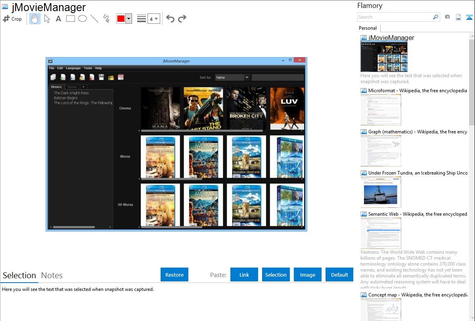Choose the straight Line tool

click(x=94, y=19)
